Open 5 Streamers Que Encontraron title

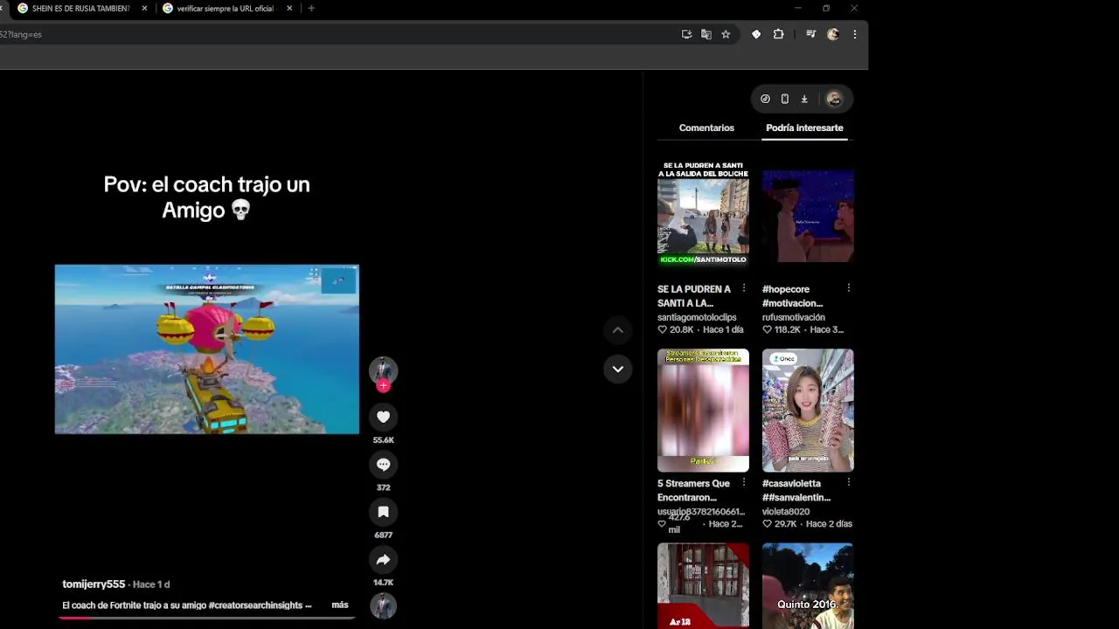click(693, 490)
